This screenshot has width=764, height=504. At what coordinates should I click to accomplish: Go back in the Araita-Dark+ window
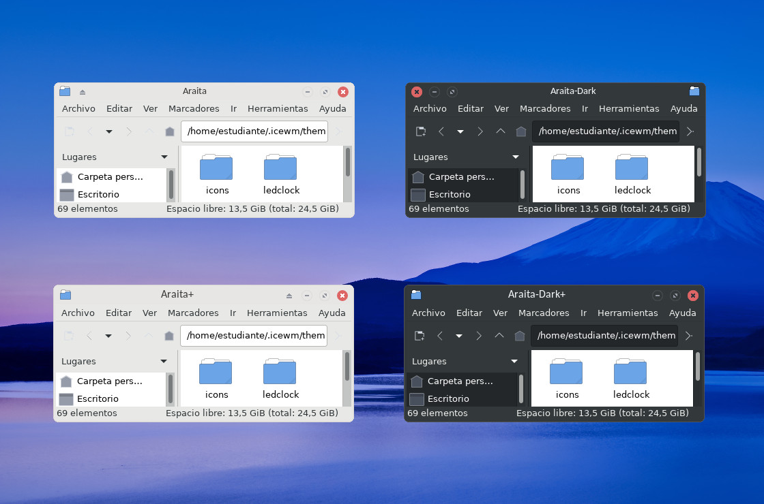[439, 336]
